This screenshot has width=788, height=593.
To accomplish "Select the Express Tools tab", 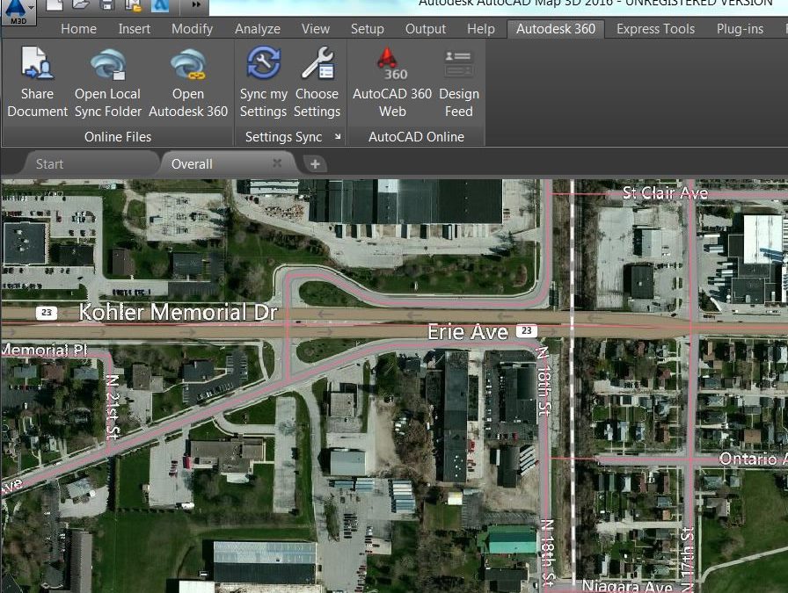I will (655, 29).
